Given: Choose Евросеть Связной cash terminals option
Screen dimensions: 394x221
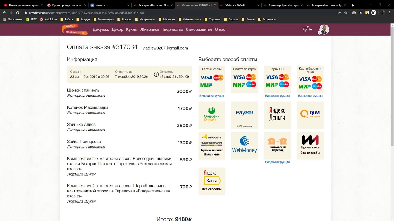Looking at the screenshot, I should pos(212,145).
